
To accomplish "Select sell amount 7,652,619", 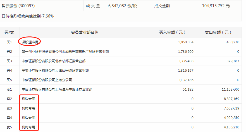I will (231, 108).
